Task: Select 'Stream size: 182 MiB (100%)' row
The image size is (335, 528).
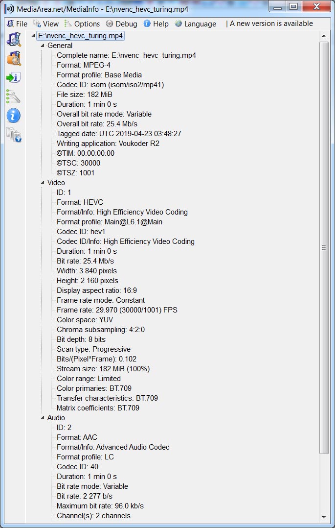Action: [103, 368]
